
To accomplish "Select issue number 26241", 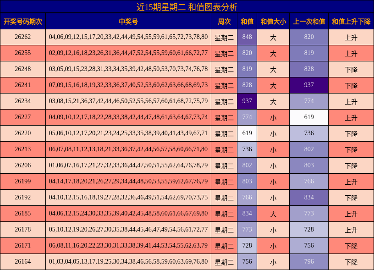I will coord(23,85).
